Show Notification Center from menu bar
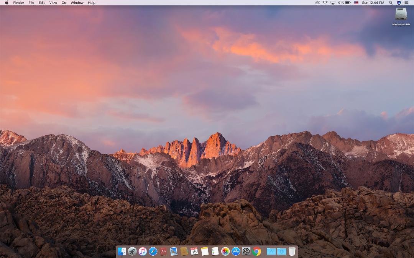Viewport: 414px width, 258px height. click(406, 3)
